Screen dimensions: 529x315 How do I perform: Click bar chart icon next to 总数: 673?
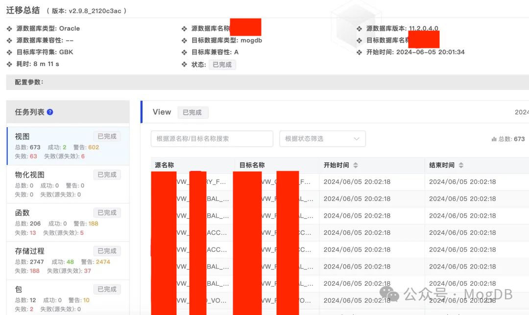click(x=494, y=139)
